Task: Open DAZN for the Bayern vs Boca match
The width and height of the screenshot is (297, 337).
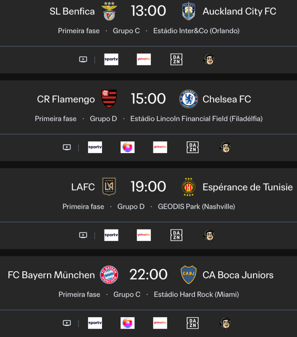Action: pos(193,323)
